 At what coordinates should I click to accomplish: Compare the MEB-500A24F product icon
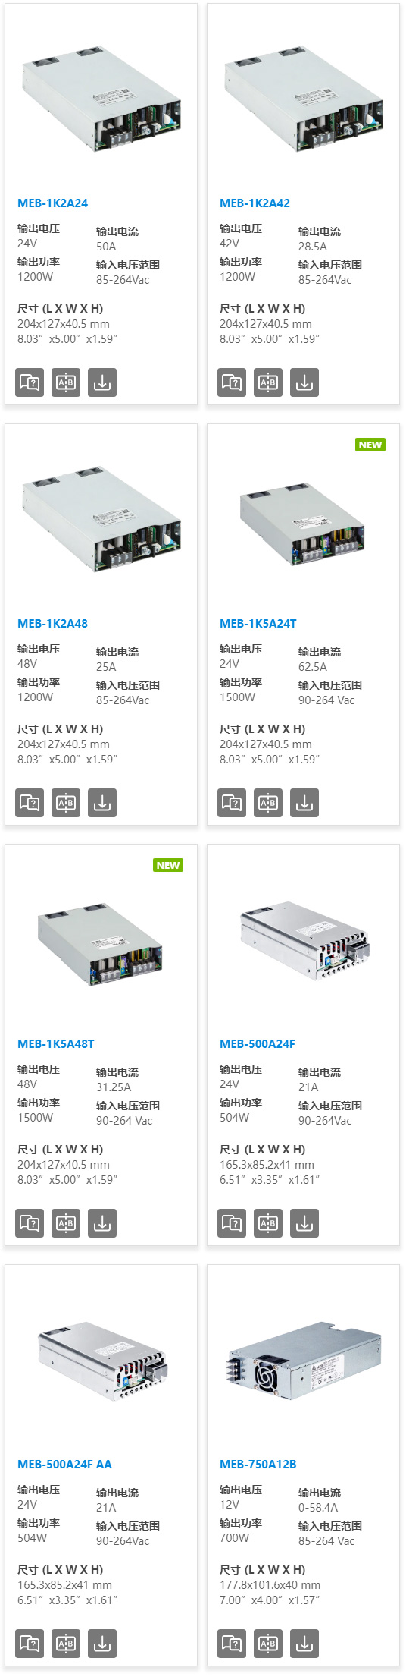click(x=268, y=1223)
